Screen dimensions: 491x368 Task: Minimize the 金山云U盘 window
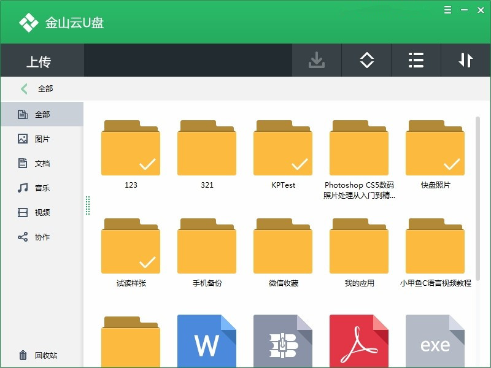pyautogui.click(x=464, y=10)
